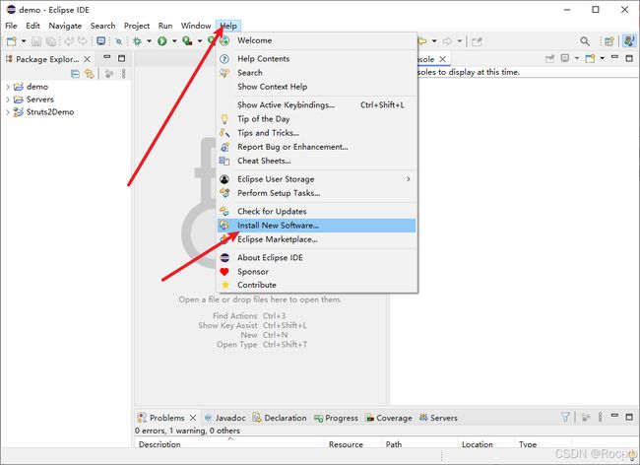The image size is (640, 465).
Task: Open the Window menu
Action: coord(196,26)
